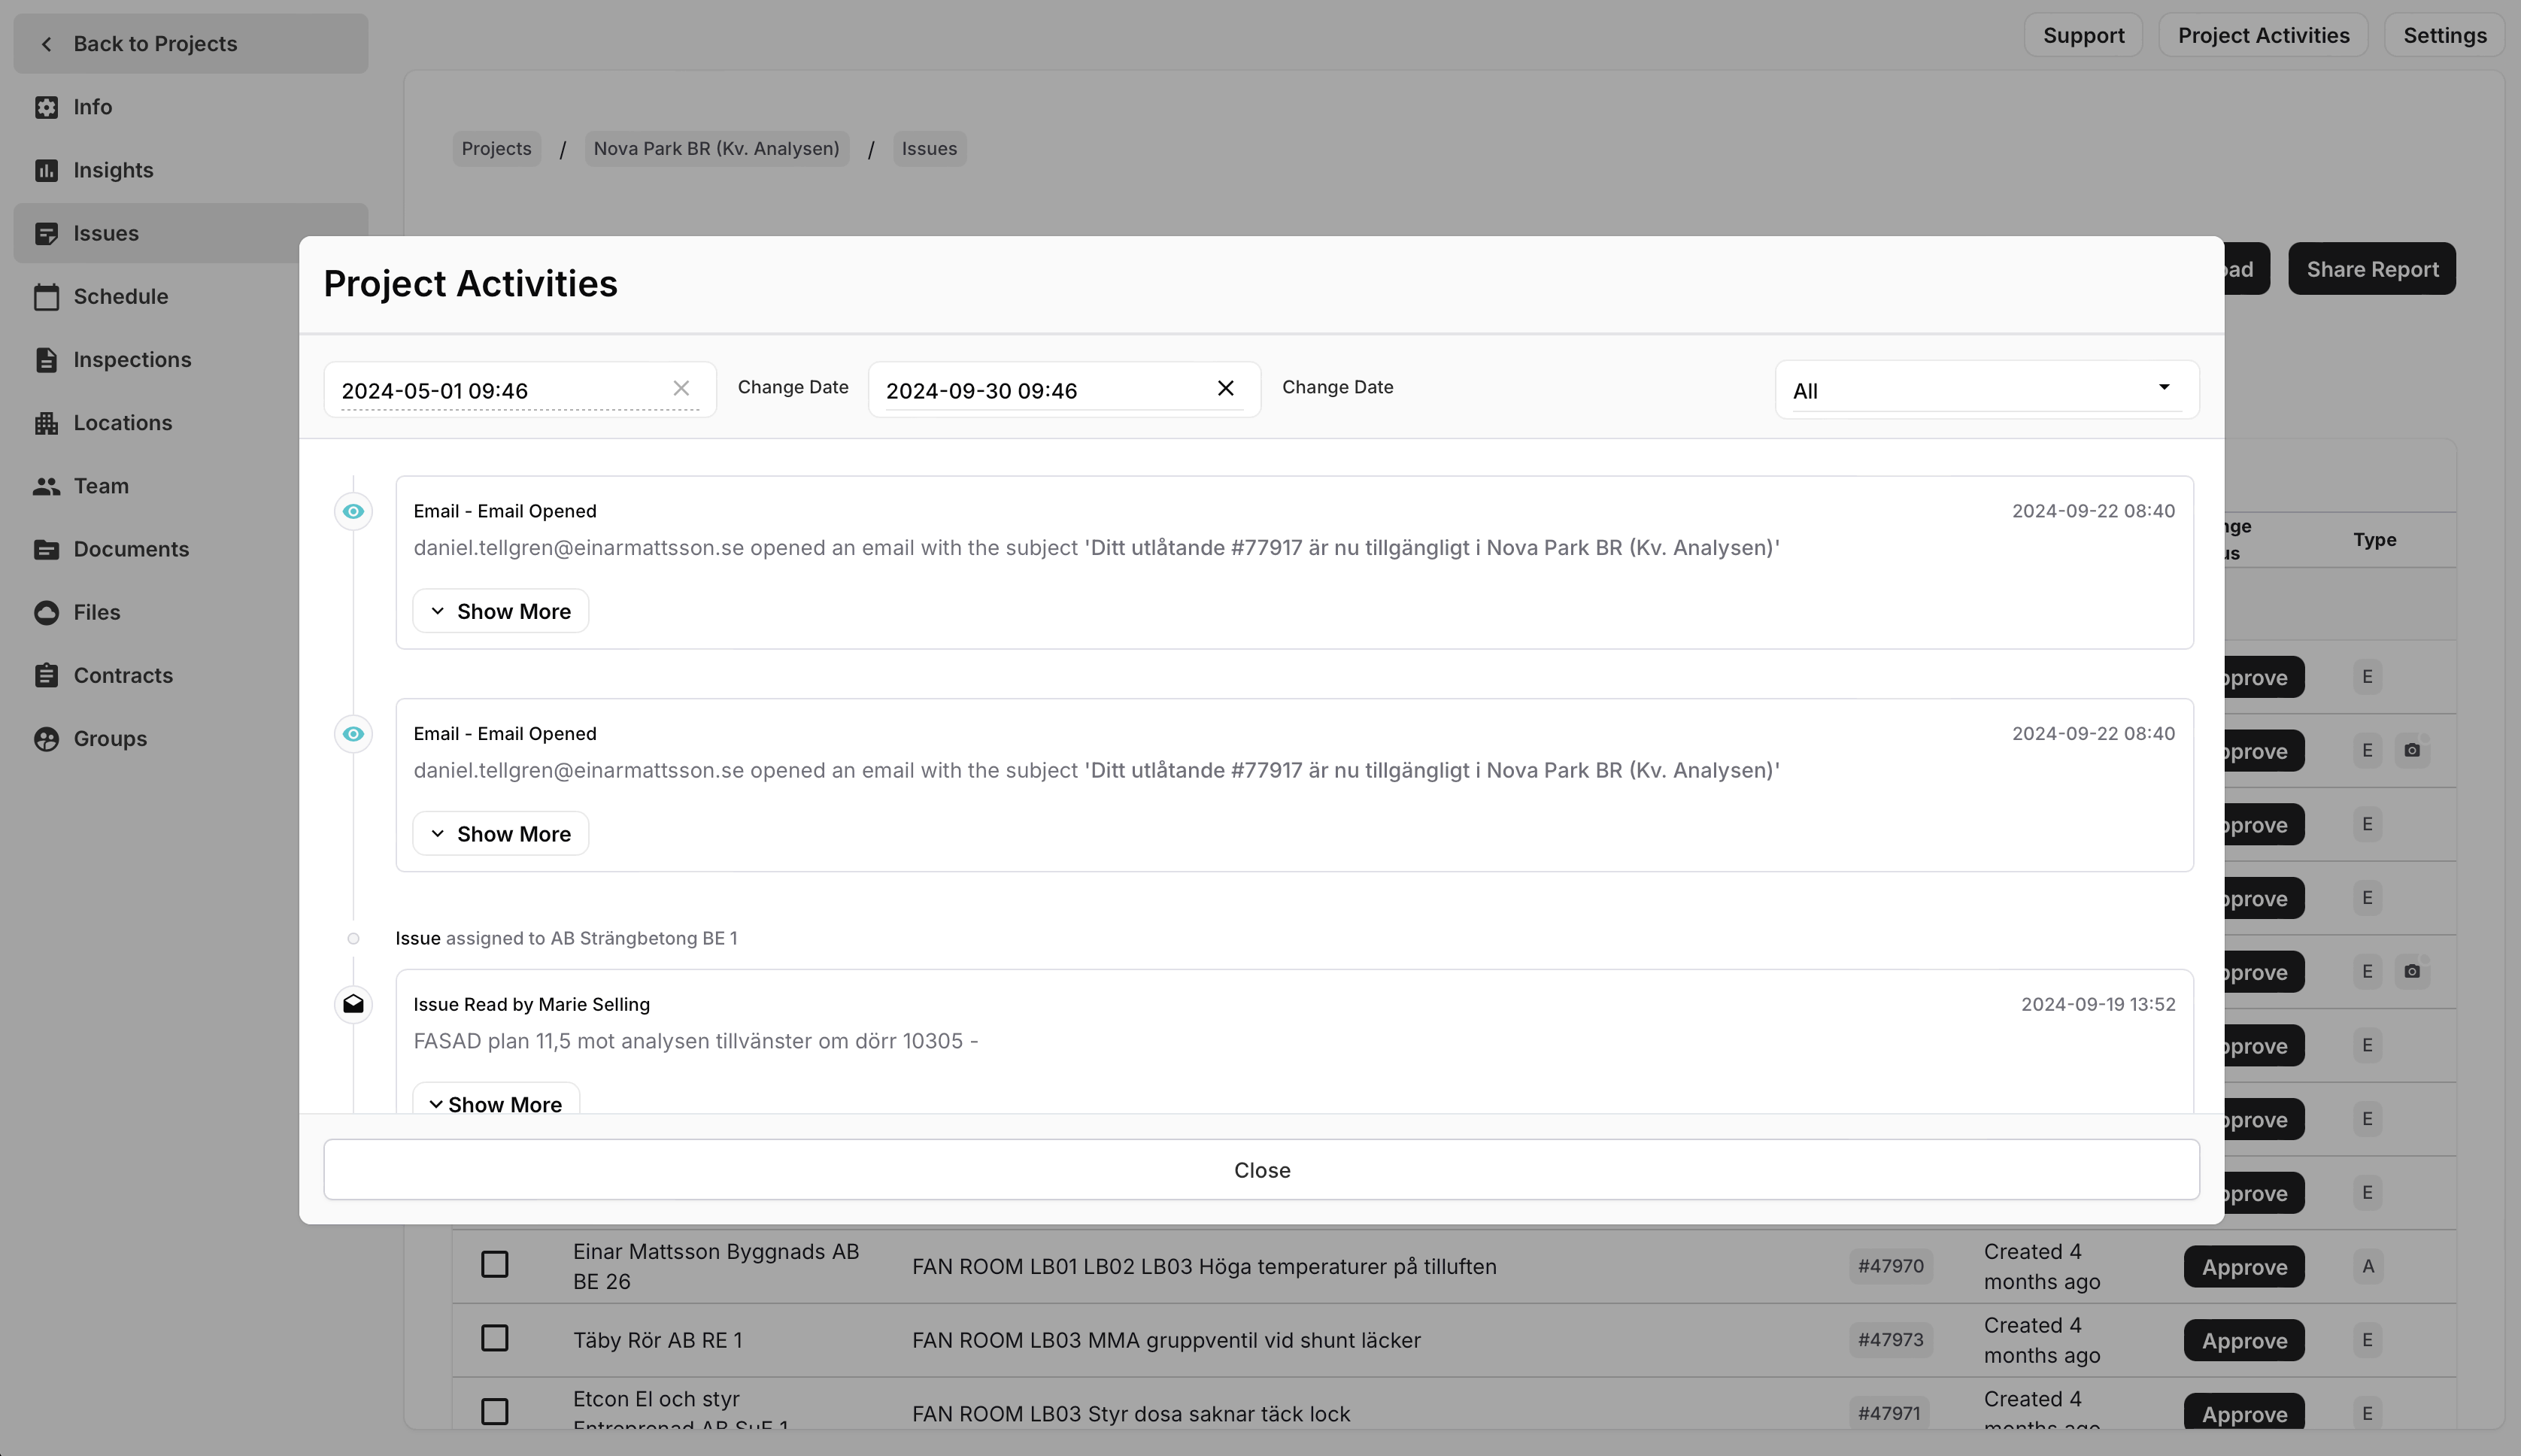Clear the 2024-05-01 start date with X

(681, 389)
